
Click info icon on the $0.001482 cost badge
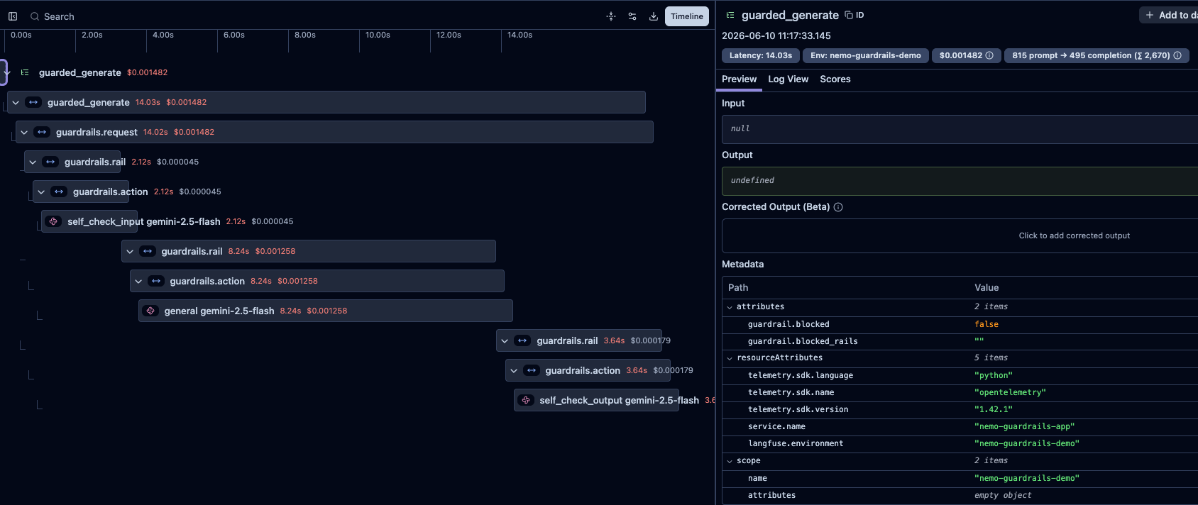[989, 55]
